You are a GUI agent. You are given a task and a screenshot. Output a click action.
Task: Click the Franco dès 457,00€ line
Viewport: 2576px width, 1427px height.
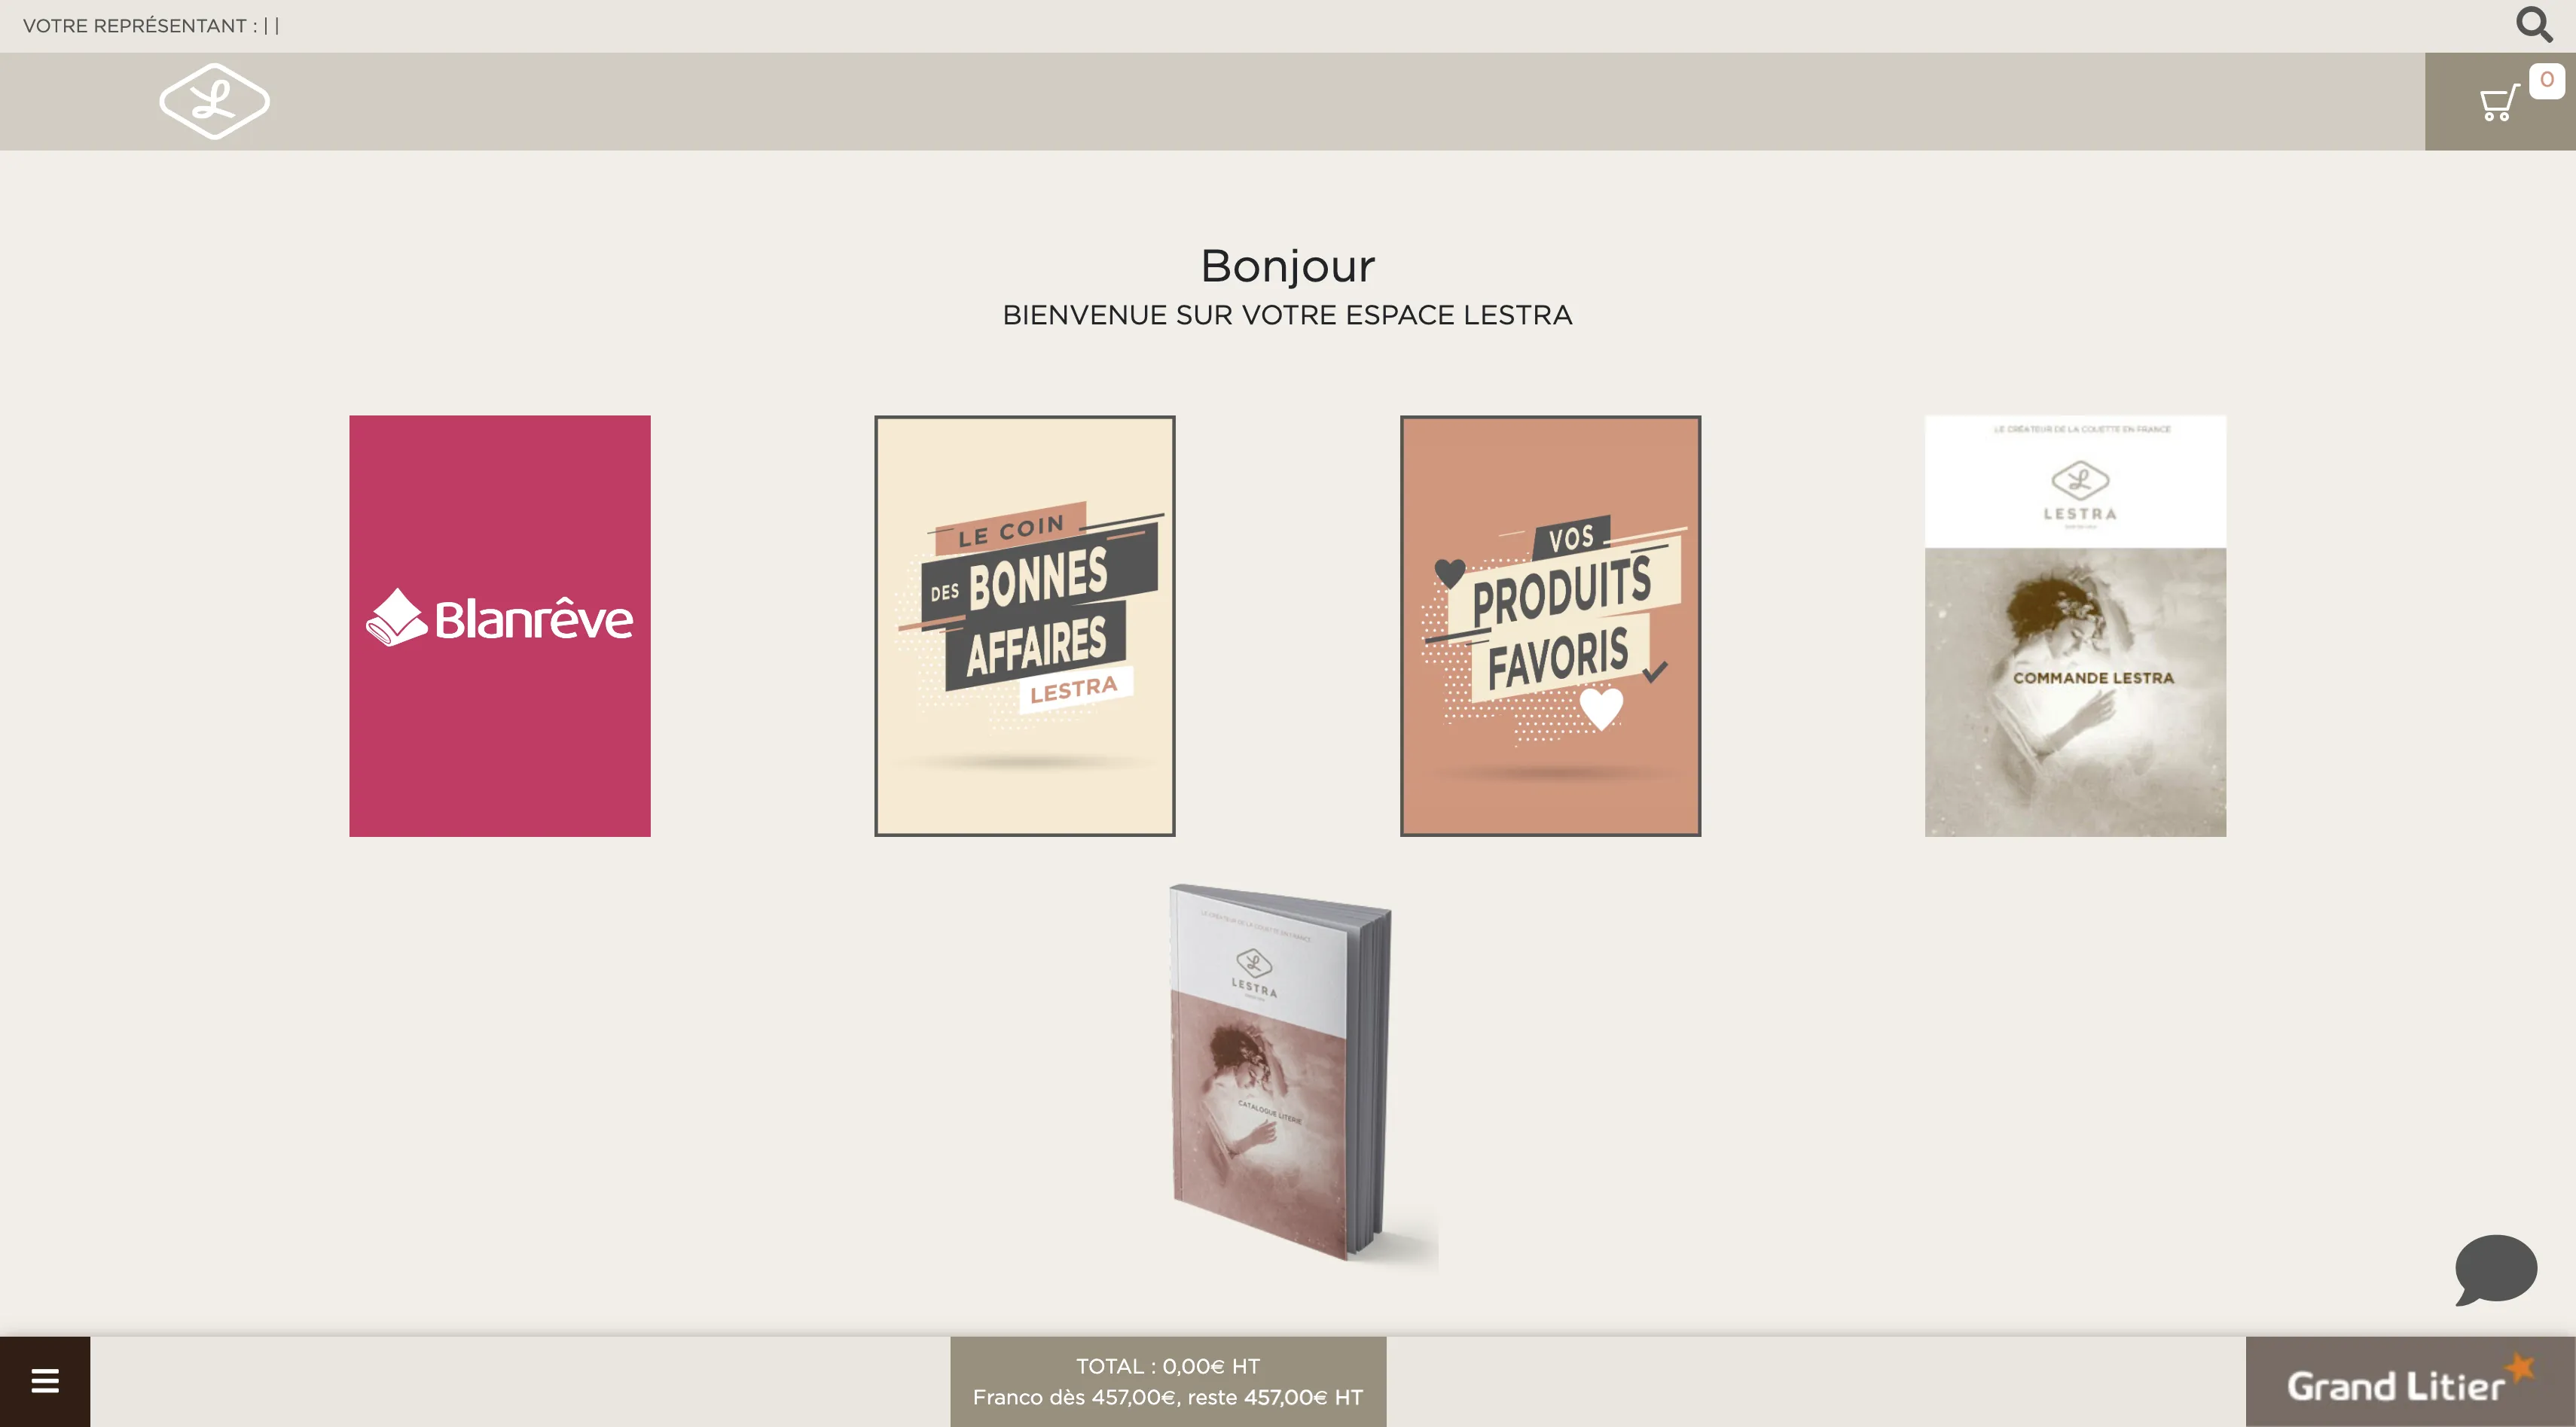pyautogui.click(x=1167, y=1397)
